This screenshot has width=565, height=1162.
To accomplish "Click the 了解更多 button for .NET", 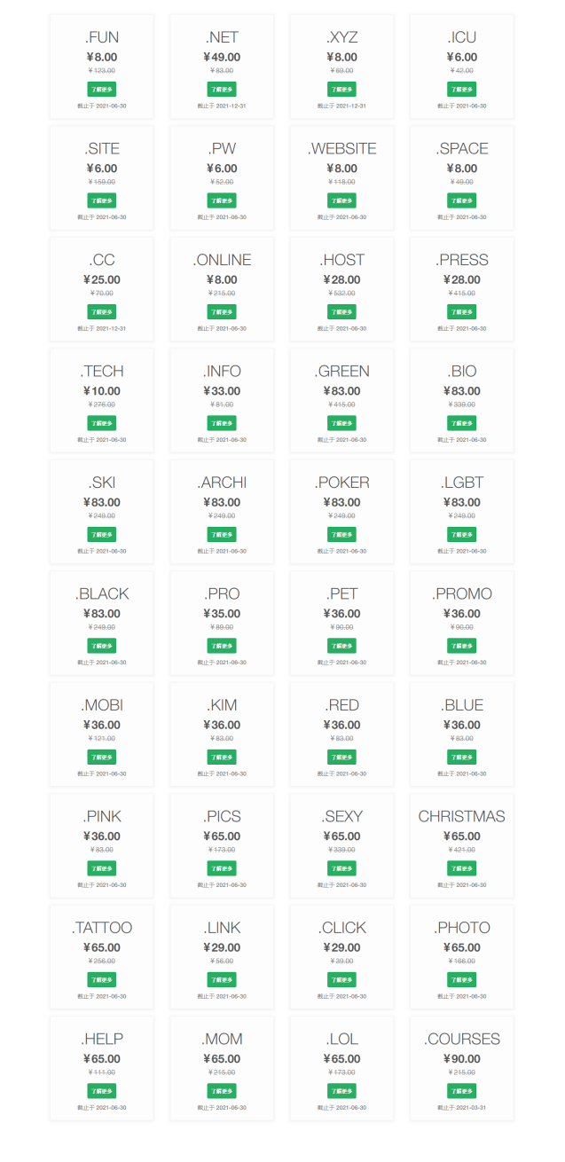I will [222, 89].
